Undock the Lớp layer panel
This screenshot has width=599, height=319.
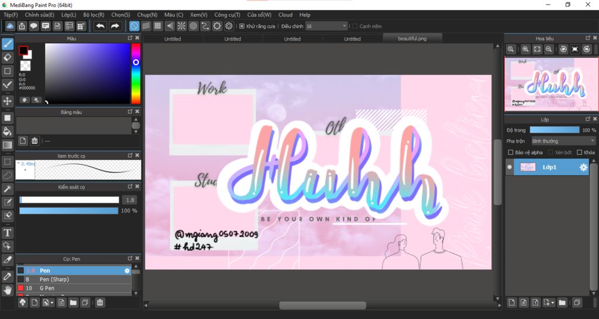pos(588,119)
